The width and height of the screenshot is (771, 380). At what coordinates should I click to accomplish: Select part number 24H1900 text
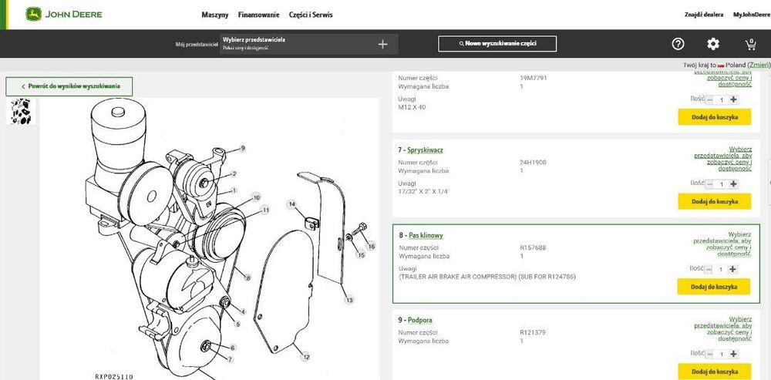[533, 163]
